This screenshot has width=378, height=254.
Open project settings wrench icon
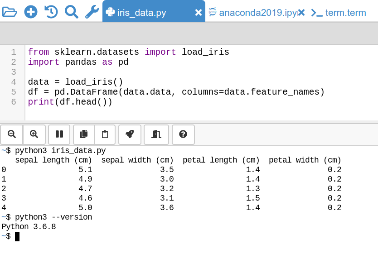click(92, 12)
